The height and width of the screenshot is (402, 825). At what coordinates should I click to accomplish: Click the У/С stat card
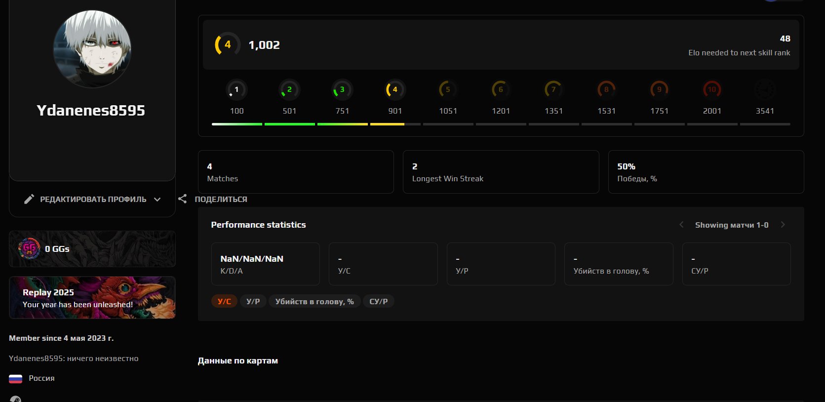[x=383, y=264]
